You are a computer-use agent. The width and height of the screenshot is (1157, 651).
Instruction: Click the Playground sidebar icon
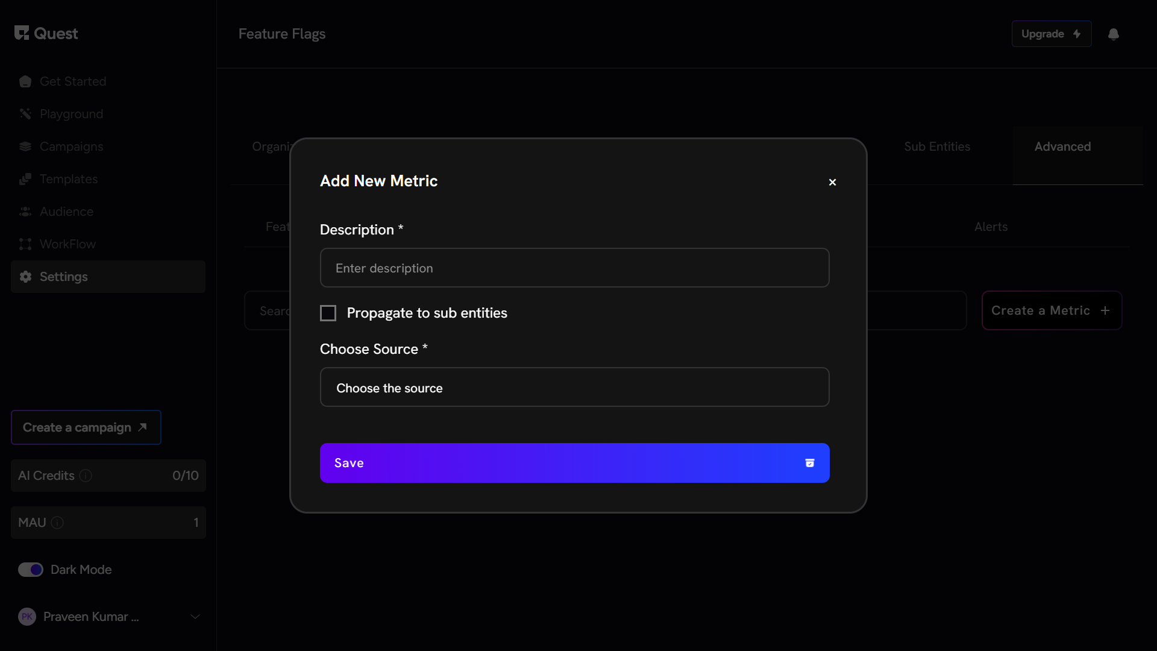[25, 114]
